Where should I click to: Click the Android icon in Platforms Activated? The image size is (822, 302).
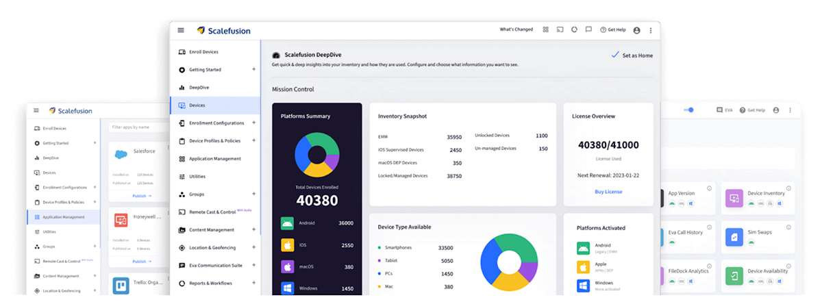pos(583,248)
